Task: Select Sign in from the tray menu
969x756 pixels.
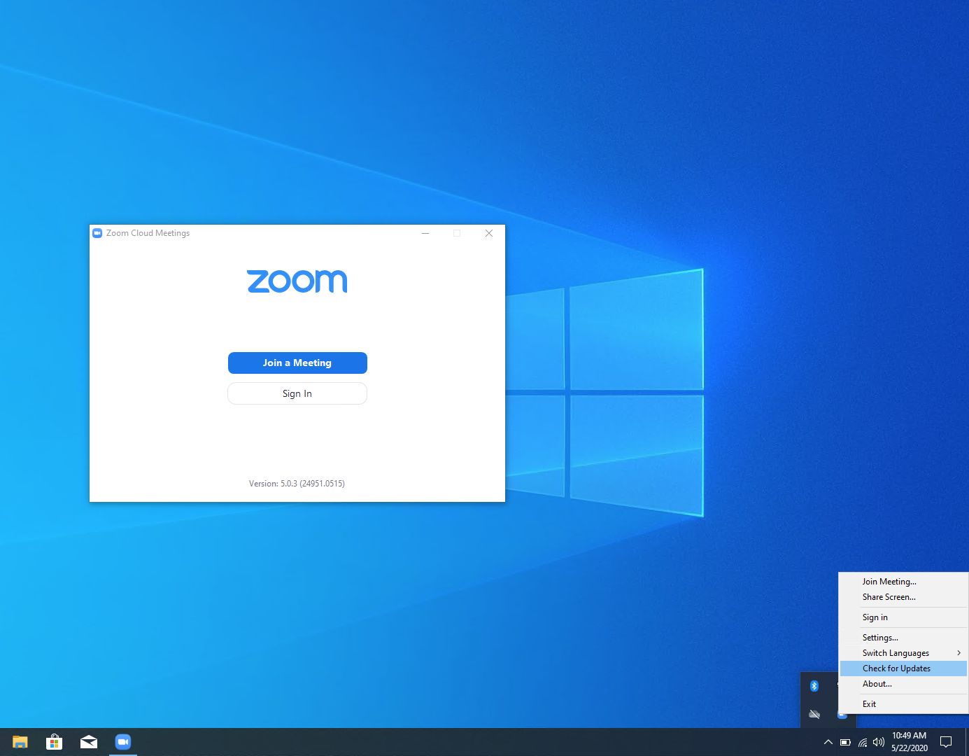Action: 903,617
